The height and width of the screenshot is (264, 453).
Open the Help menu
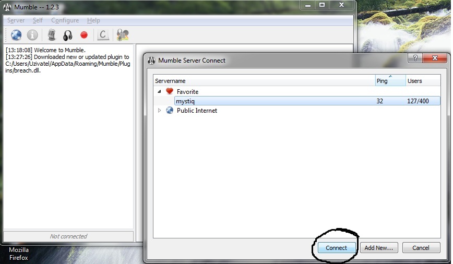coord(93,20)
